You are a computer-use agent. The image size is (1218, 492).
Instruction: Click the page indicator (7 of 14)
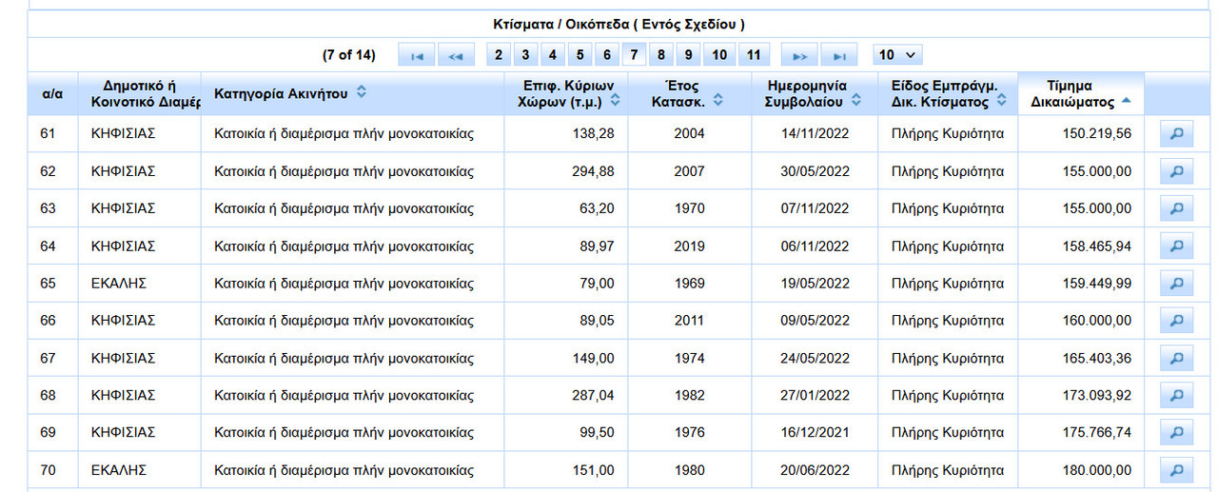click(x=349, y=55)
